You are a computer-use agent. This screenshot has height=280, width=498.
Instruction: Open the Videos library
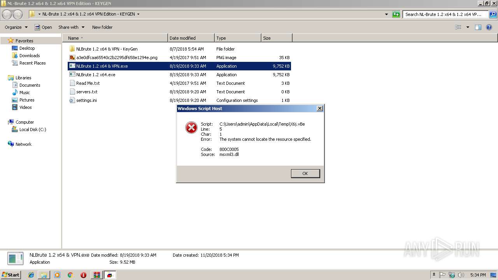point(25,107)
